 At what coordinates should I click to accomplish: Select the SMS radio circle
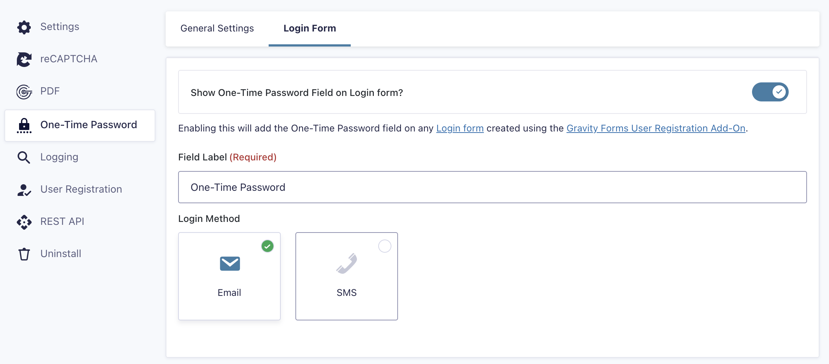point(385,246)
